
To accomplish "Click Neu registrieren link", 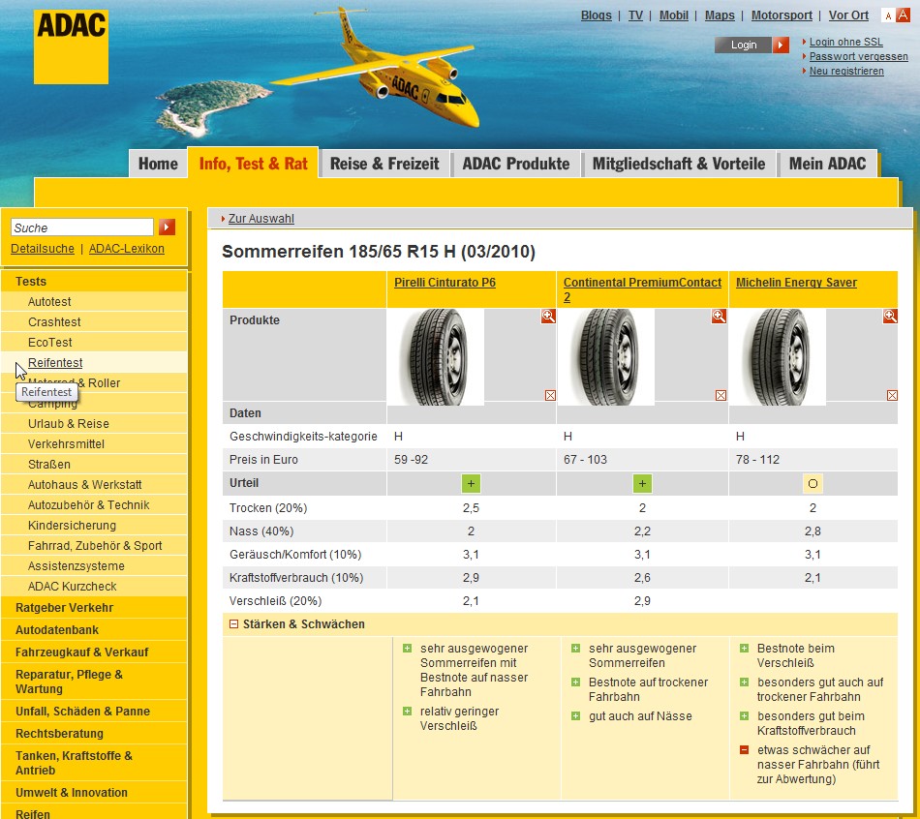I will click(x=846, y=71).
